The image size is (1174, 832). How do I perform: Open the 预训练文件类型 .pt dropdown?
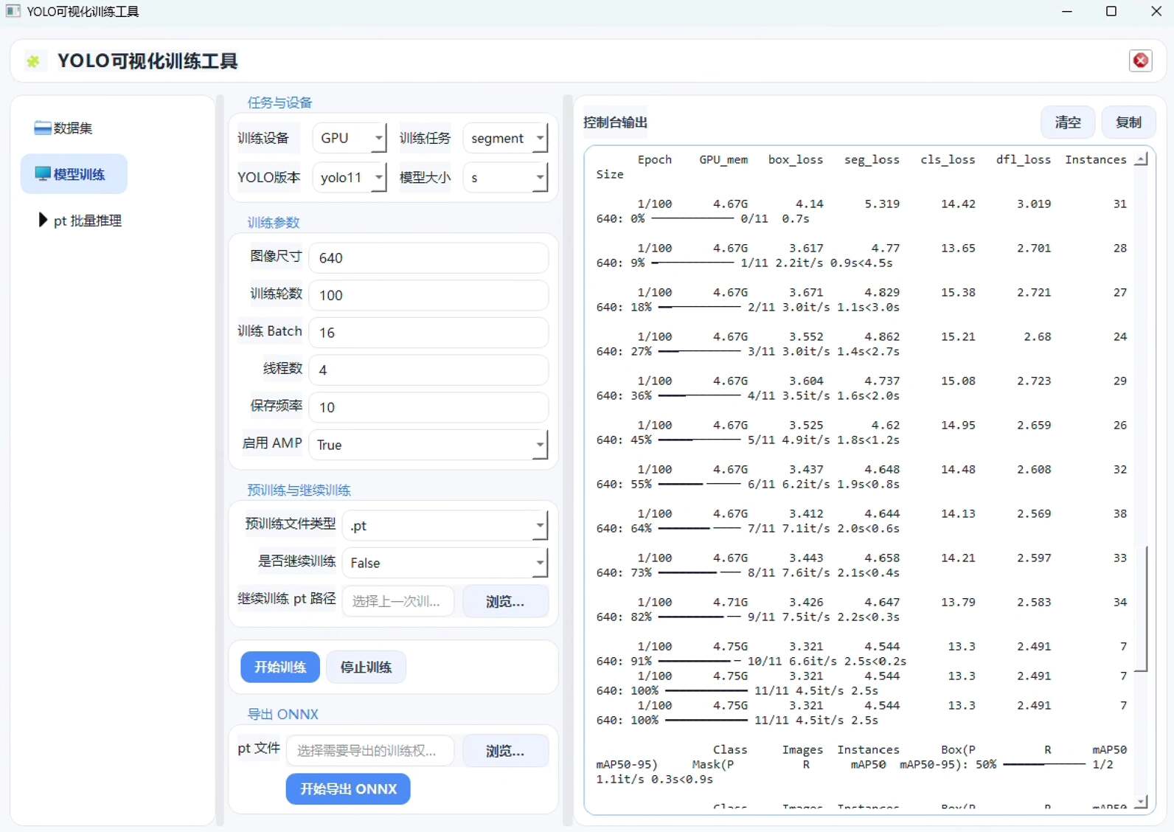[x=445, y=526]
